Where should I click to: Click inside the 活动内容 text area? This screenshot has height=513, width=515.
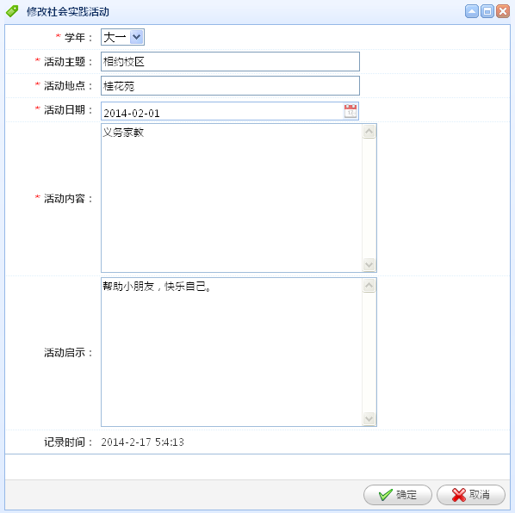pos(232,198)
